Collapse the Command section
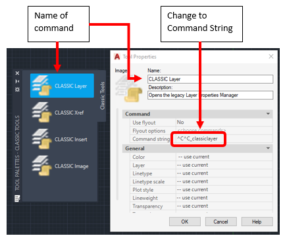Viewport: 285px width, 240px height. (268, 114)
